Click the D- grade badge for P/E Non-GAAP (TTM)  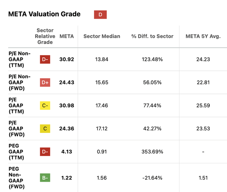45,59
